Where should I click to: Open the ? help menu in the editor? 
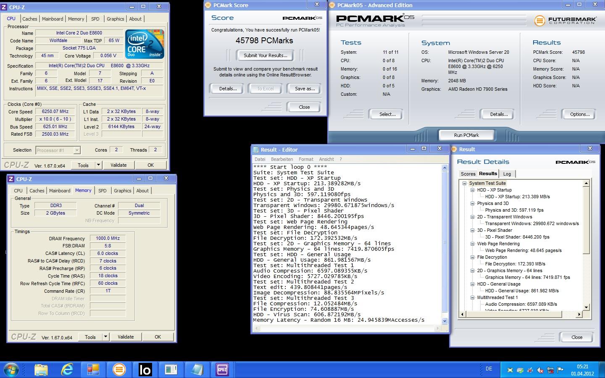[x=341, y=159]
